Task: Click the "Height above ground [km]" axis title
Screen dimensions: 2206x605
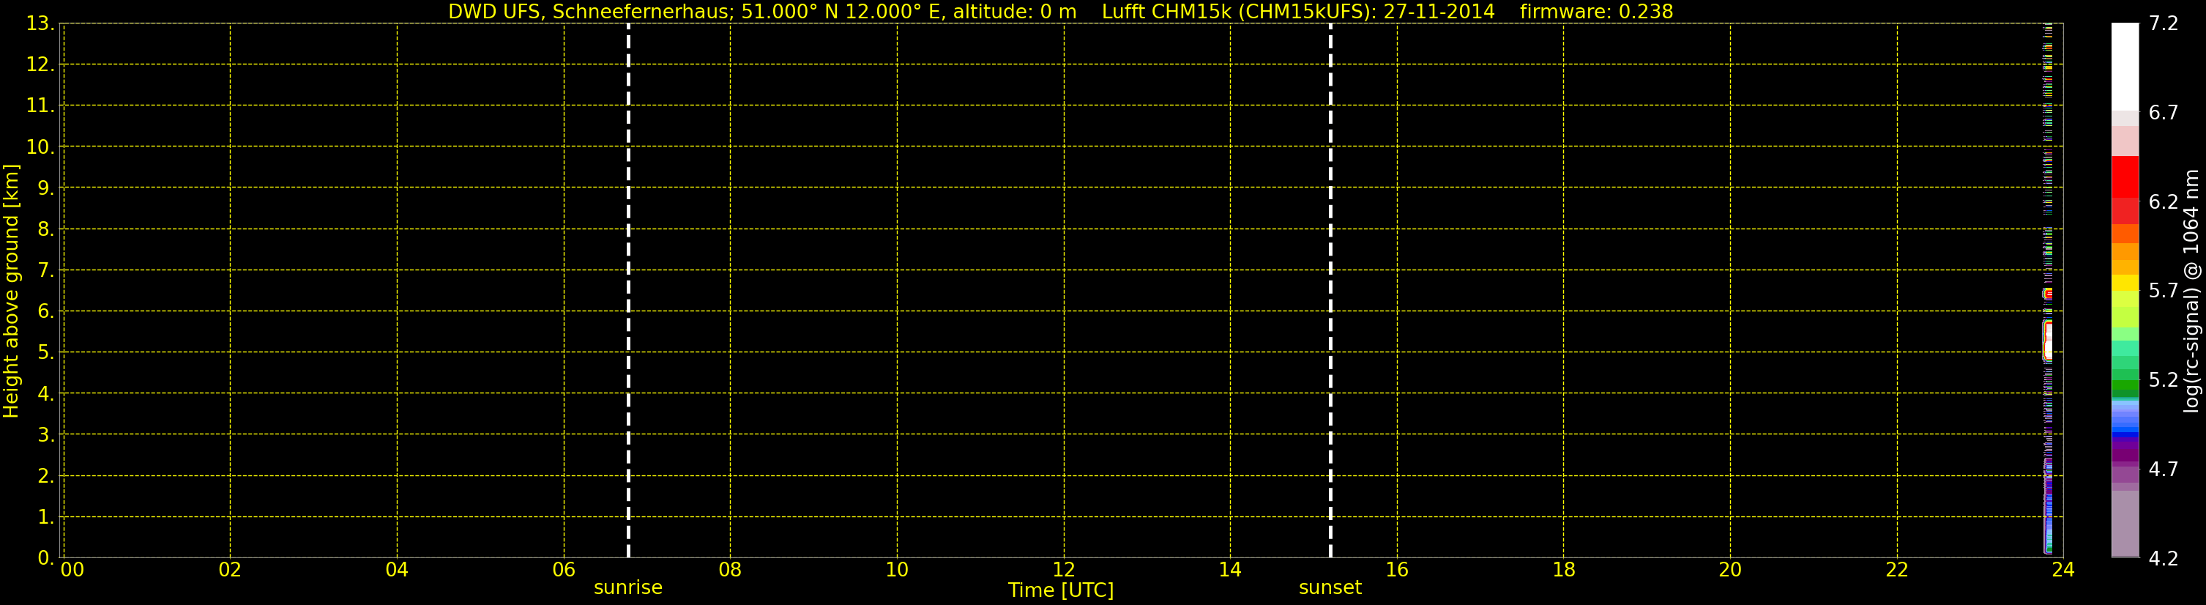Action: pos(11,292)
